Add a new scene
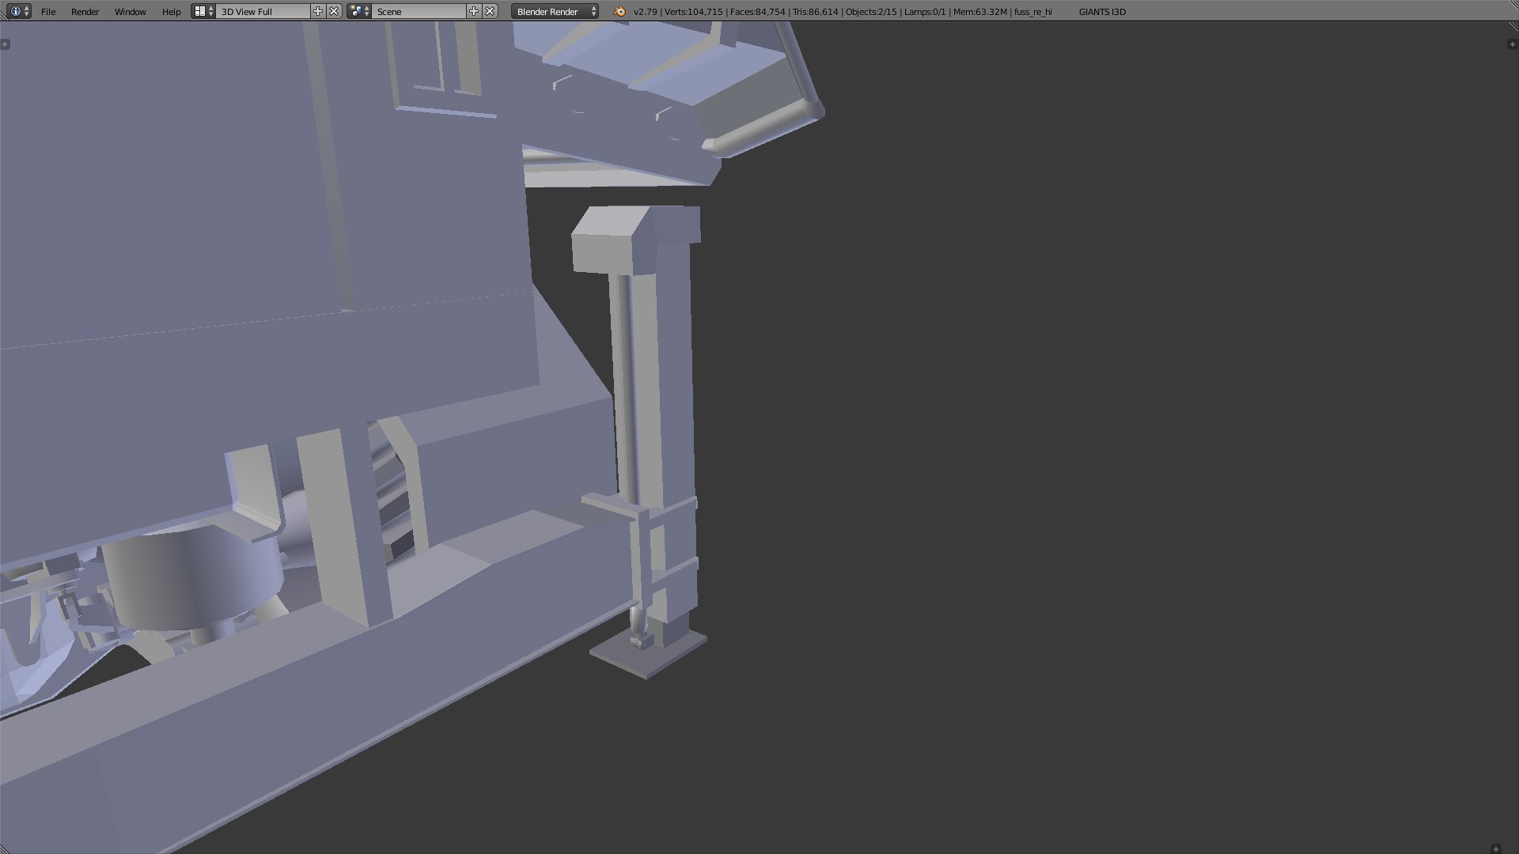This screenshot has width=1519, height=854. [474, 11]
